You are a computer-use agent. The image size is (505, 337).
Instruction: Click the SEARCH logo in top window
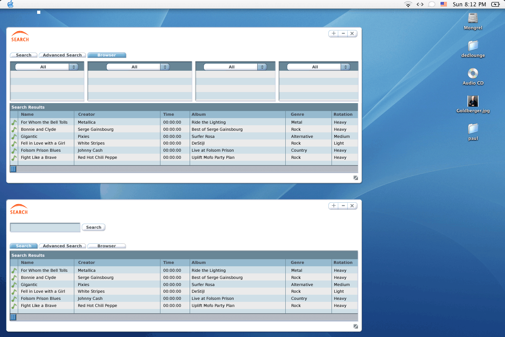(x=20, y=36)
